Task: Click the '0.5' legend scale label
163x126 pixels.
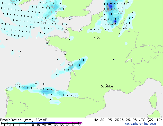Action: click(9, 125)
